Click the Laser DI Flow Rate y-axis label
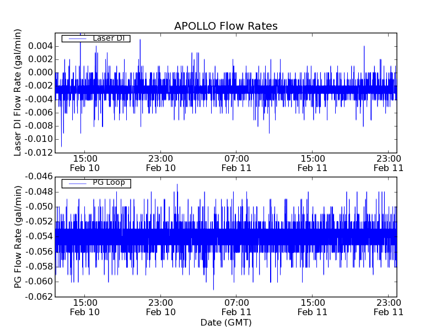The height and width of the screenshot is (330, 441). (18, 93)
